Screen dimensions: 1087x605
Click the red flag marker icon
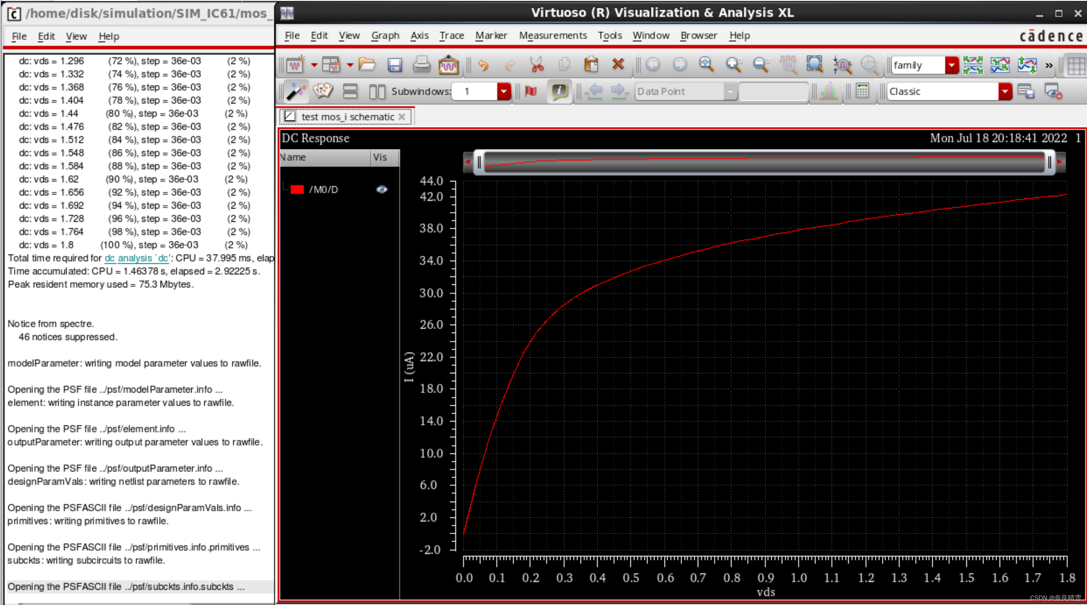tap(531, 91)
